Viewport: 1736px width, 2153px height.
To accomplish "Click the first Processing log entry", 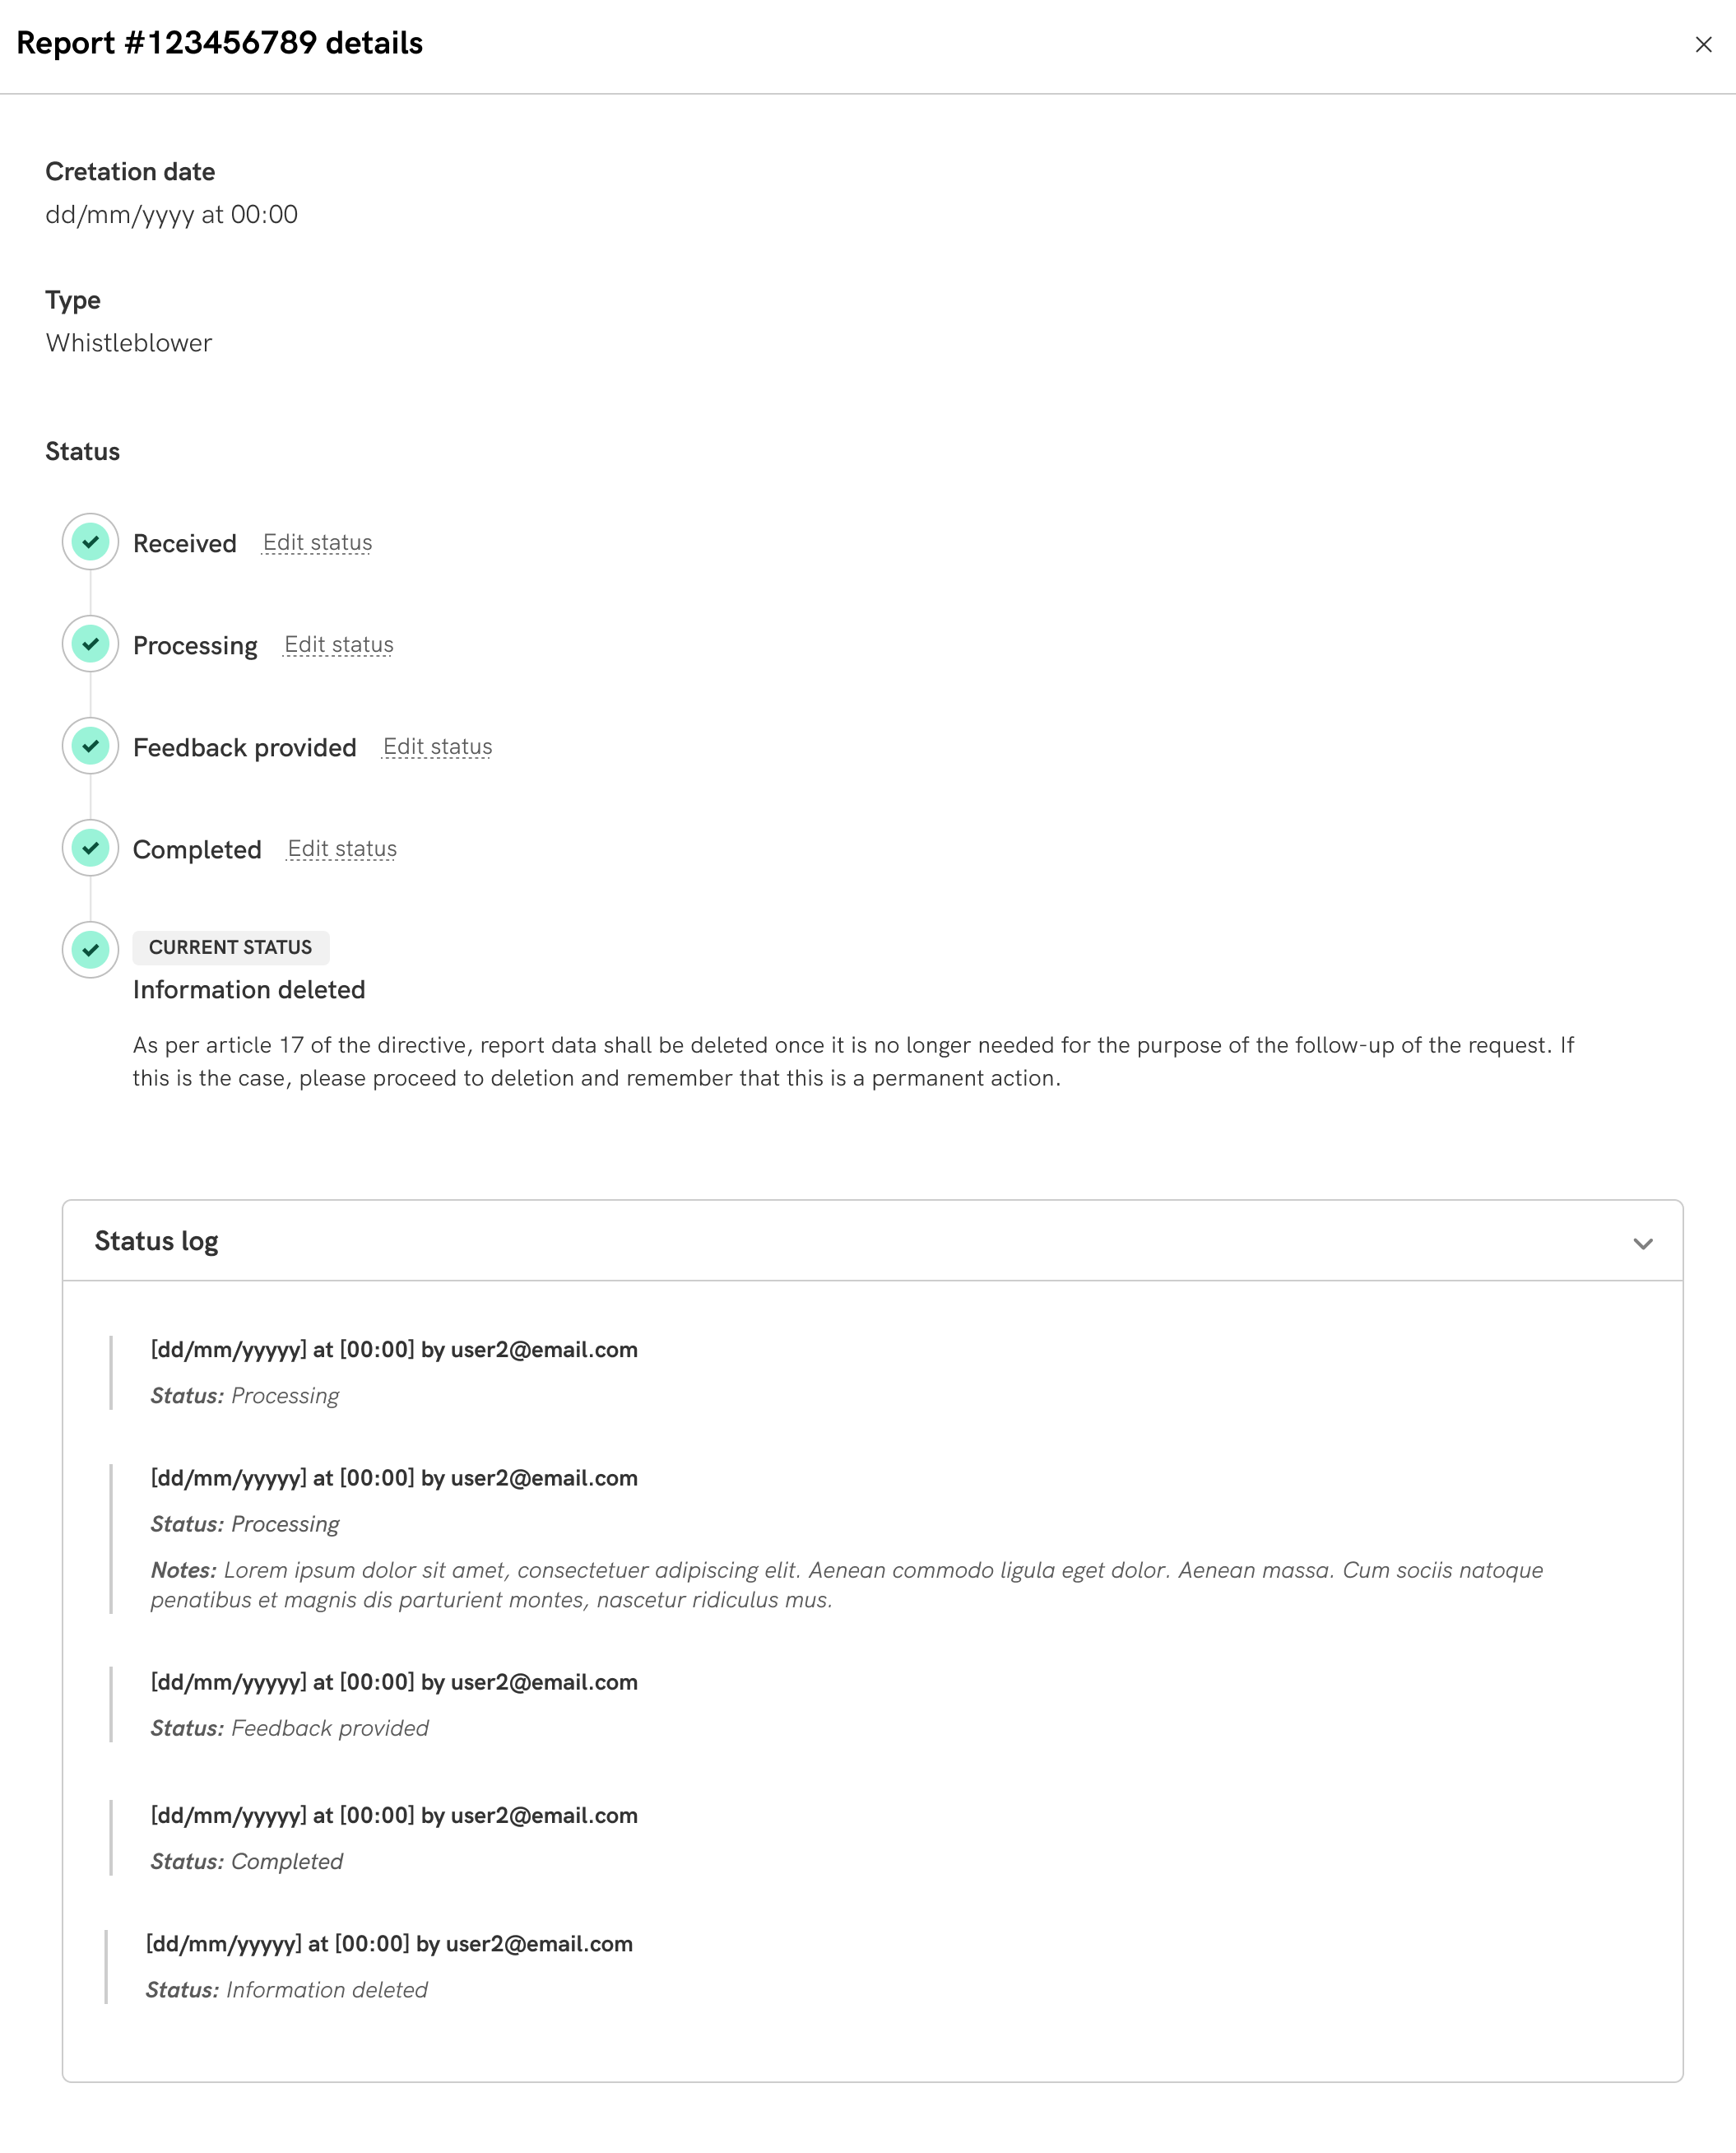I will tap(394, 1372).
